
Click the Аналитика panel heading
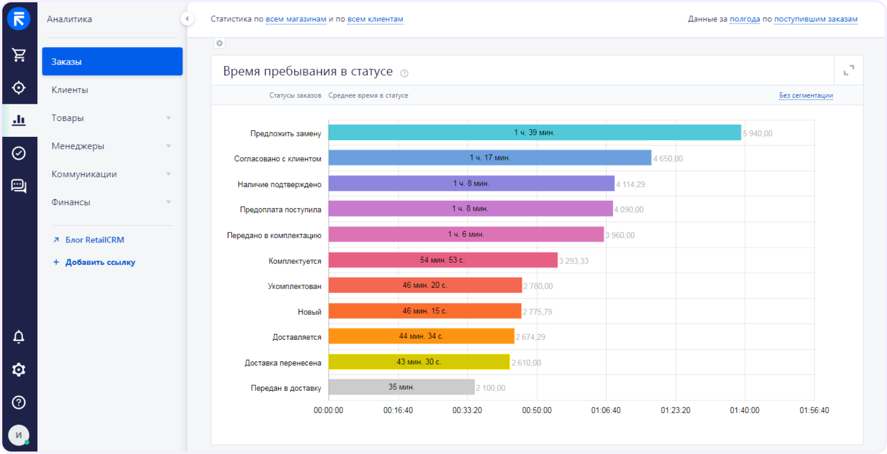tap(69, 19)
